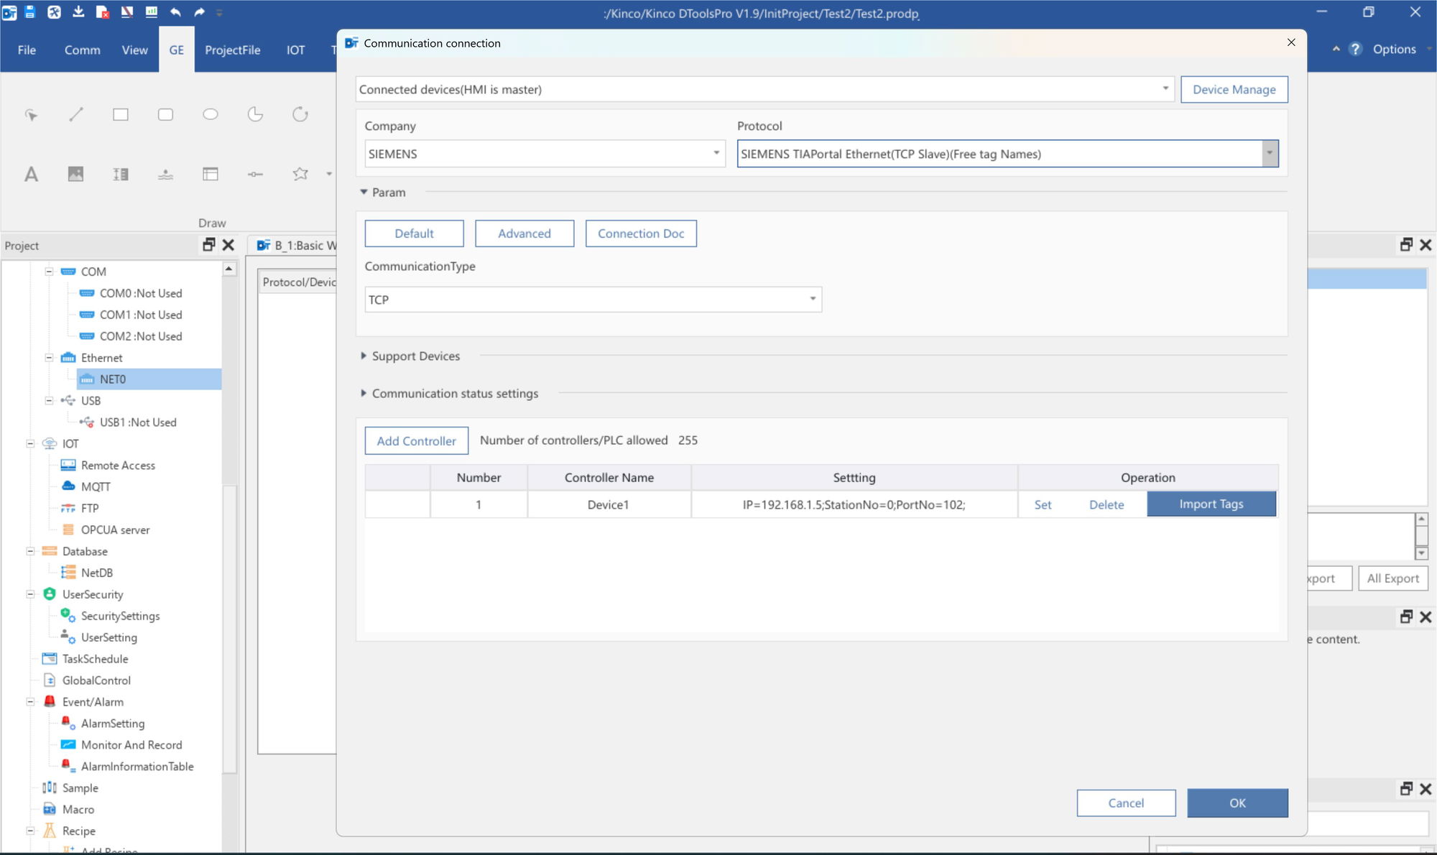Open the ProjectFile ribbon tab

coord(232,50)
